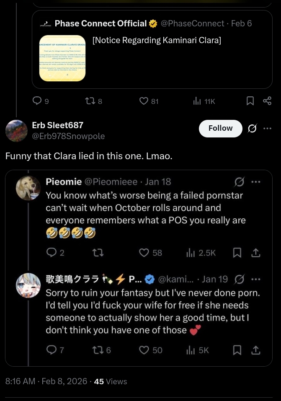The width and height of the screenshot is (281, 401).
Task: View analytics showing 11K views
Action: pyautogui.click(x=197, y=101)
